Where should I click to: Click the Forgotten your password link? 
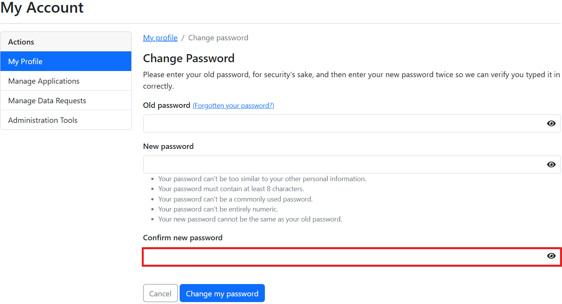coord(233,106)
